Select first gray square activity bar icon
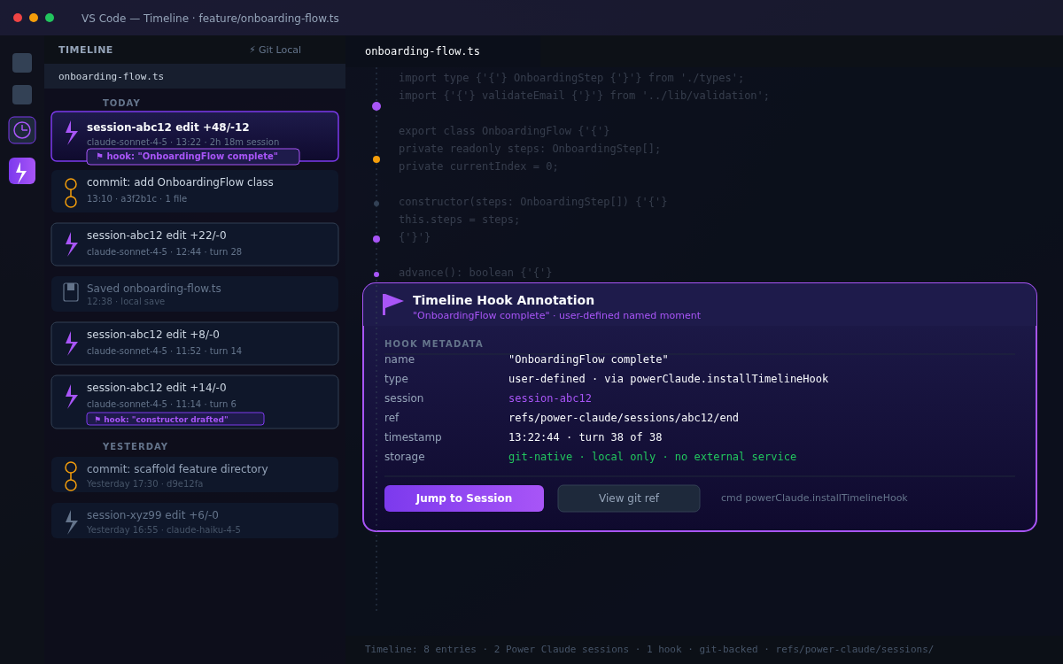Image resolution: width=1063 pixels, height=664 pixels. [x=22, y=63]
